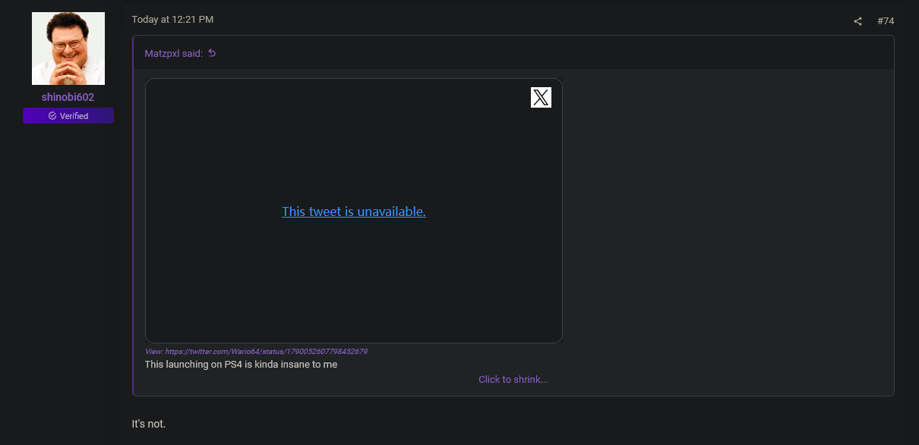This screenshot has height=445, width=919.
Task: Click the checkmark icon in the Verified badge
Action: pyautogui.click(x=52, y=116)
